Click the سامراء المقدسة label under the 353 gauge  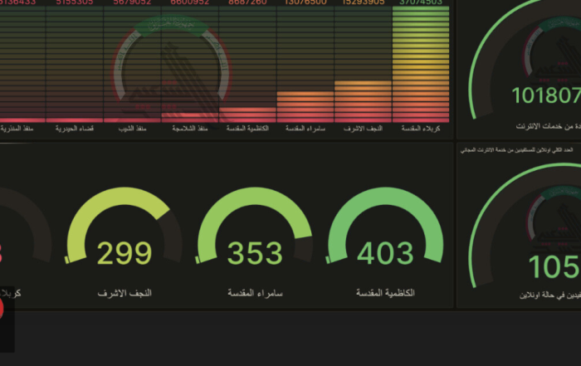tap(255, 293)
